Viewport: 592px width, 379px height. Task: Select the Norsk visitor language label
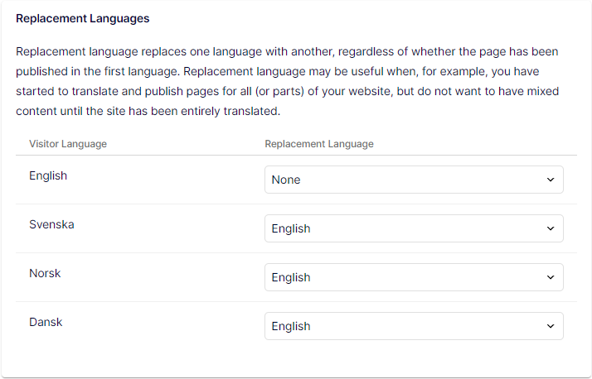[45, 273]
